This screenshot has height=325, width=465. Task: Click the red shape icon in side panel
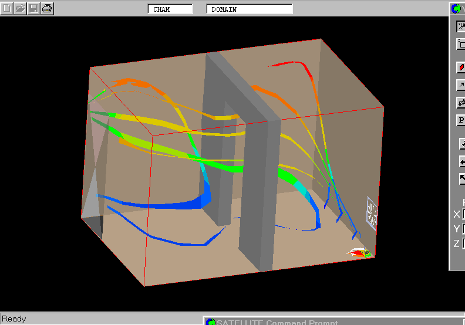pos(461,68)
